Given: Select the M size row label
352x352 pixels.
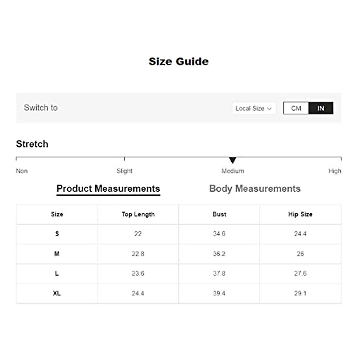Looking at the screenshot, I should [57, 254].
